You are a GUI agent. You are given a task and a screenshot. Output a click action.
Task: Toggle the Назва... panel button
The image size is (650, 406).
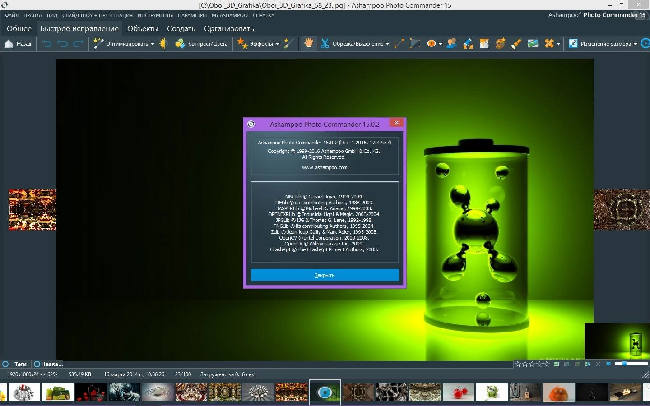coord(48,364)
